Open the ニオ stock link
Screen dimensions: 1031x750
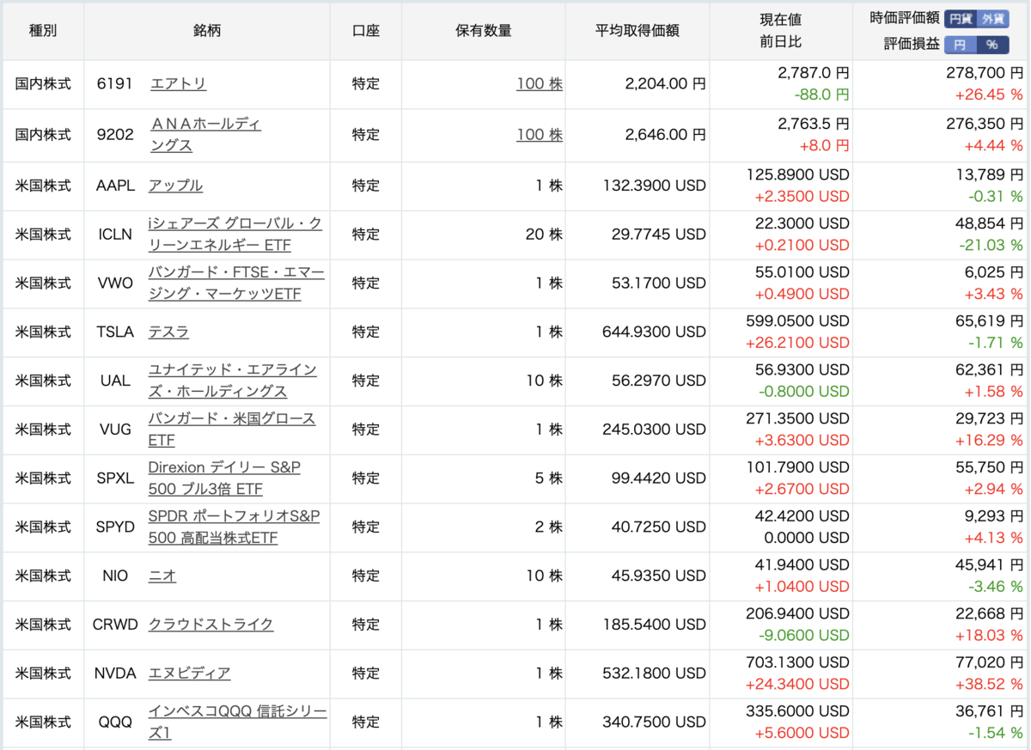pyautogui.click(x=162, y=576)
